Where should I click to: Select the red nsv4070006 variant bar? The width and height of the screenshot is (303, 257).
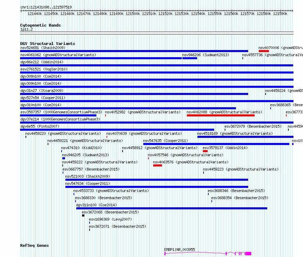click(x=264, y=51)
